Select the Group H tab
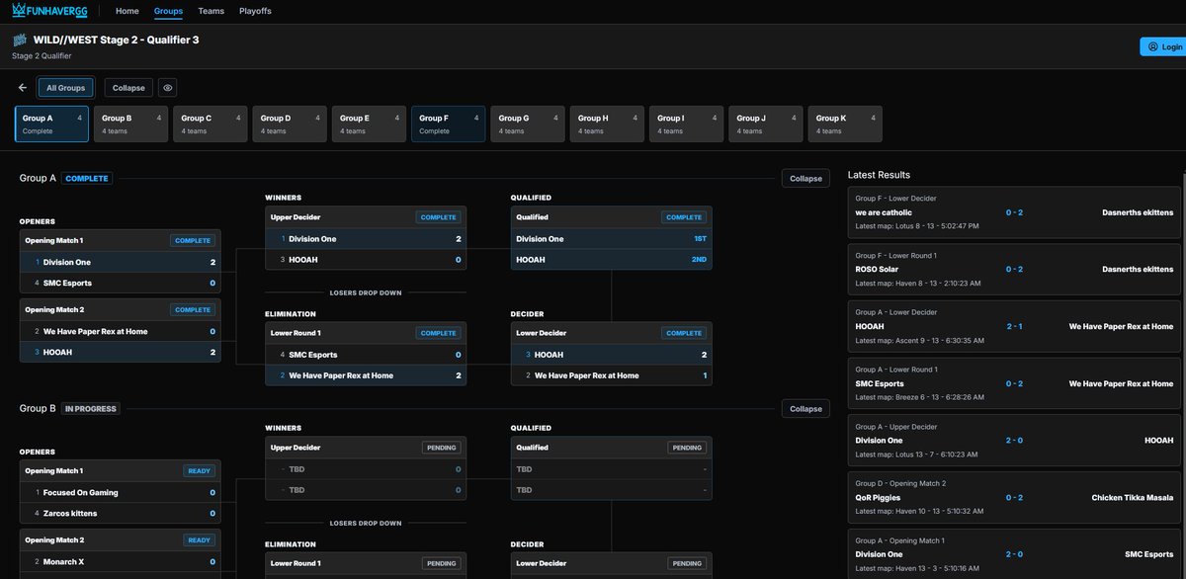This screenshot has width=1186, height=579. point(607,124)
